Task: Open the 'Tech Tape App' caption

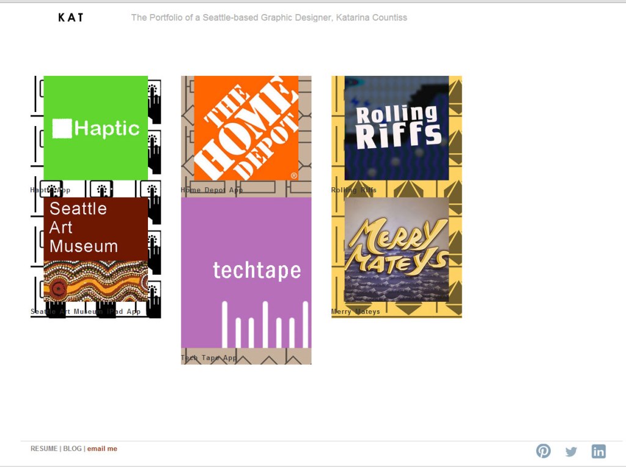Action: tap(208, 358)
